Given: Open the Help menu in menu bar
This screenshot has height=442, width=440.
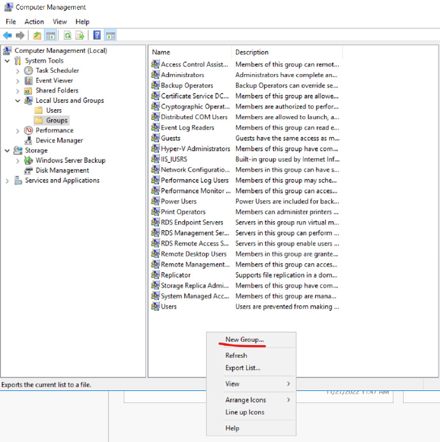Looking at the screenshot, I should click(82, 22).
